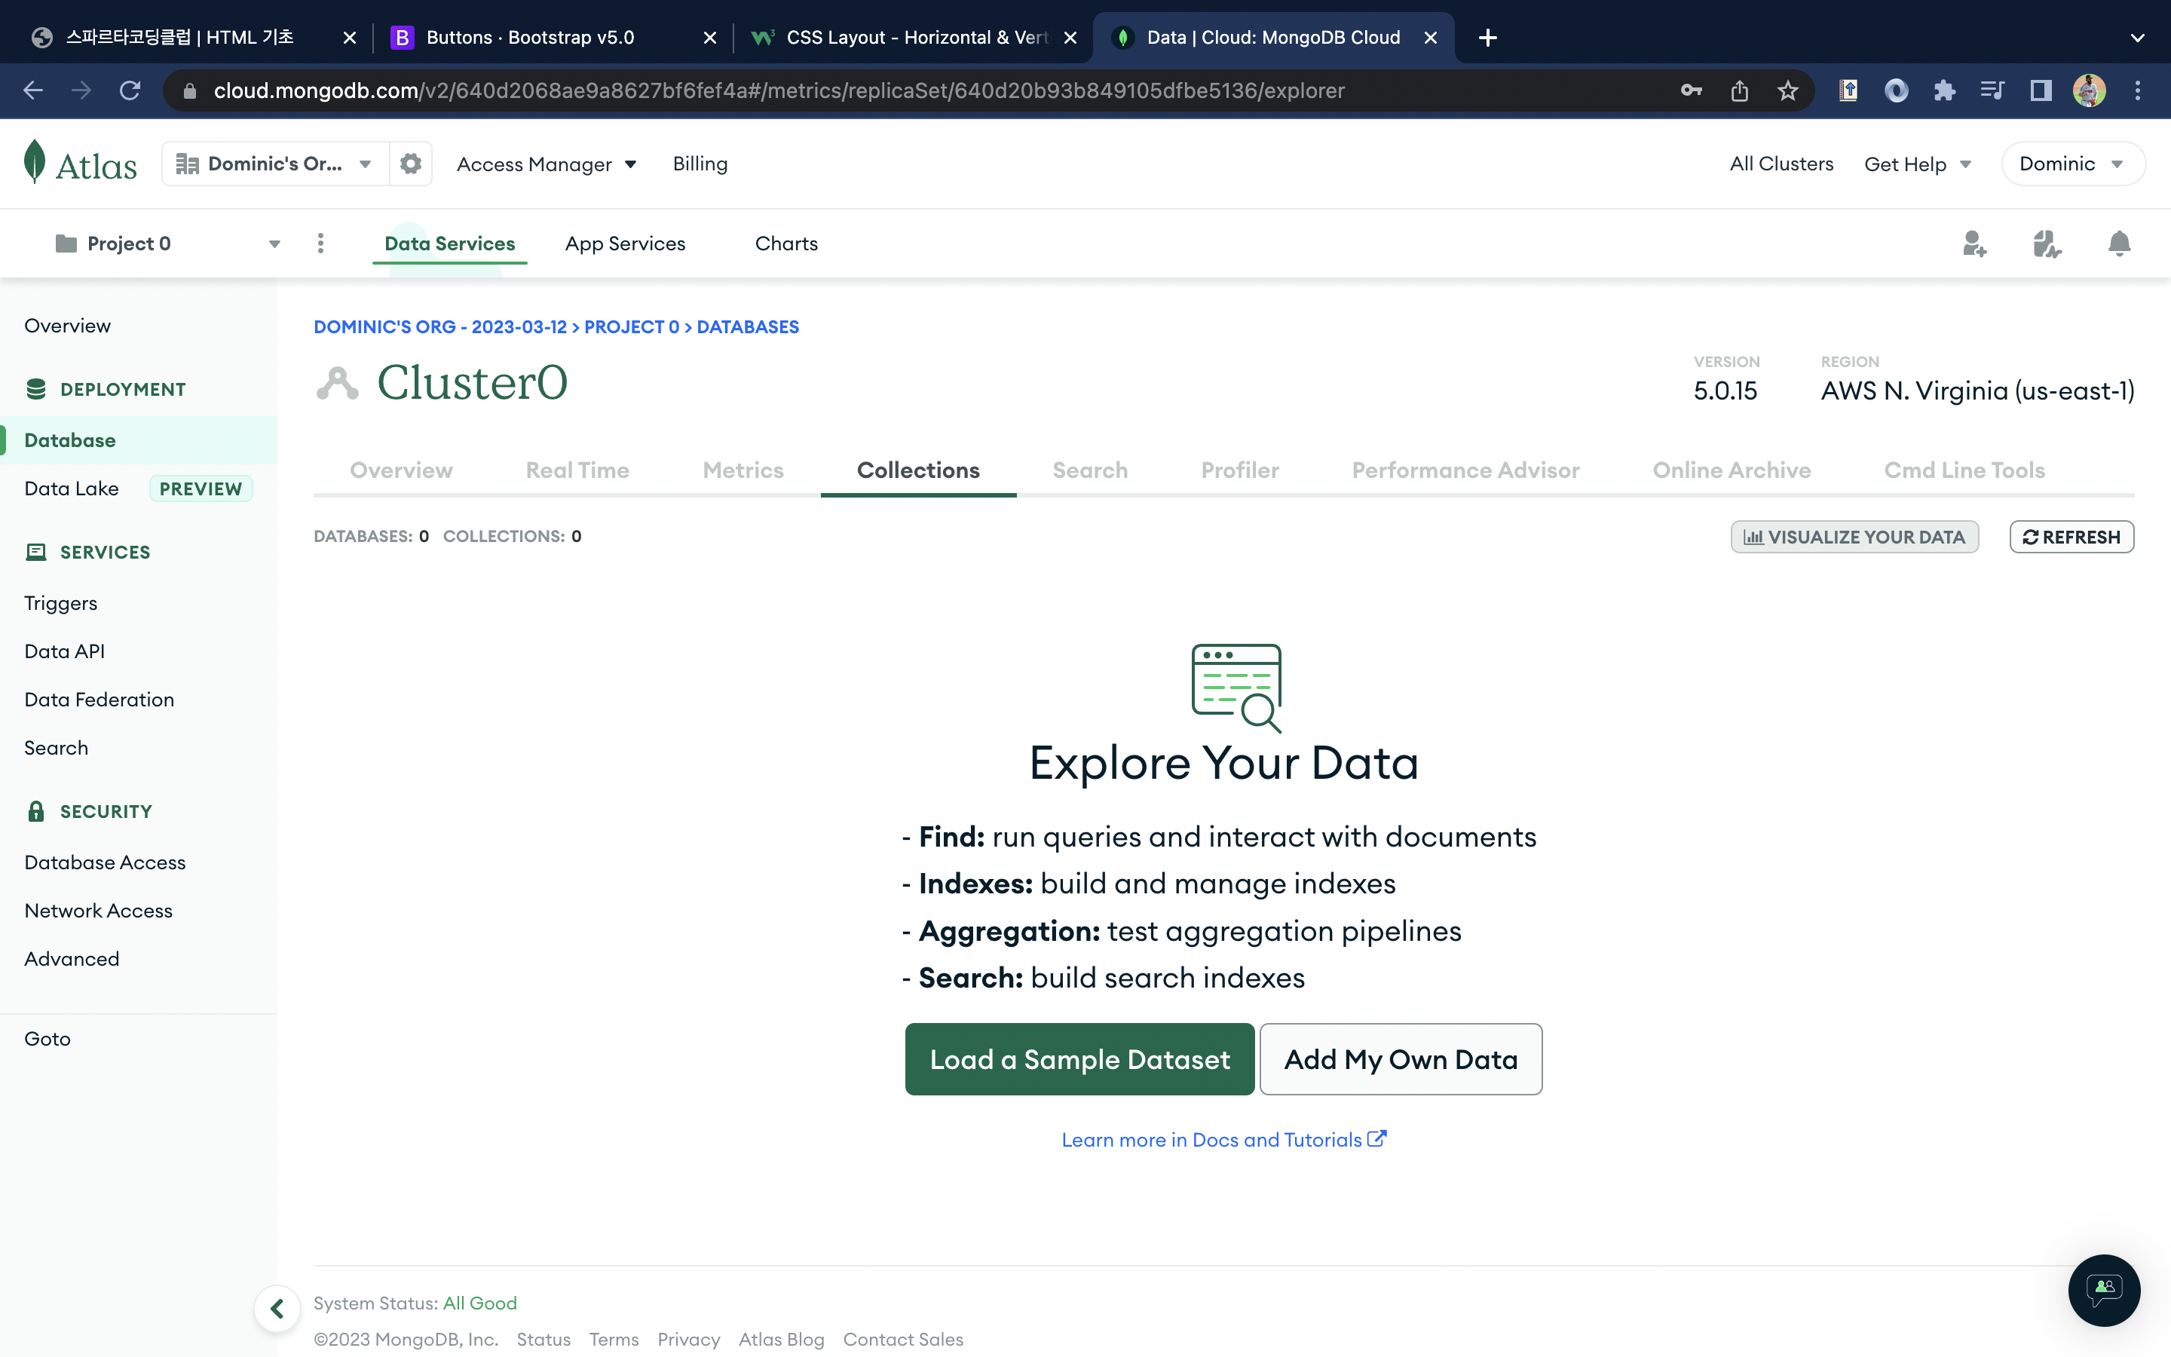Image resolution: width=2171 pixels, height=1357 pixels.
Task: Expand the tab search chevron
Action: [2138, 38]
